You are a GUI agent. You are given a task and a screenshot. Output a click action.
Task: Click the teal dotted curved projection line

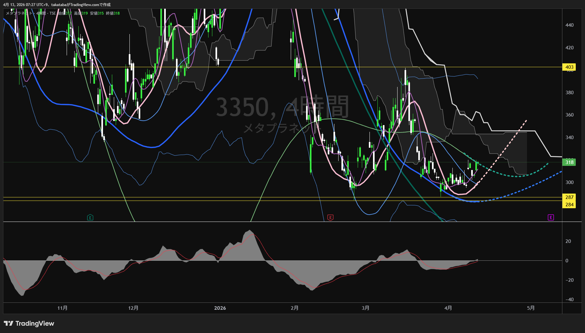[516, 176]
